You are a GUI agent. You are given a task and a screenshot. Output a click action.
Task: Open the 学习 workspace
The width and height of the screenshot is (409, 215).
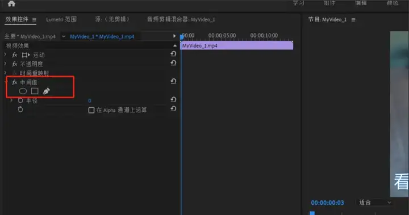click(x=298, y=3)
